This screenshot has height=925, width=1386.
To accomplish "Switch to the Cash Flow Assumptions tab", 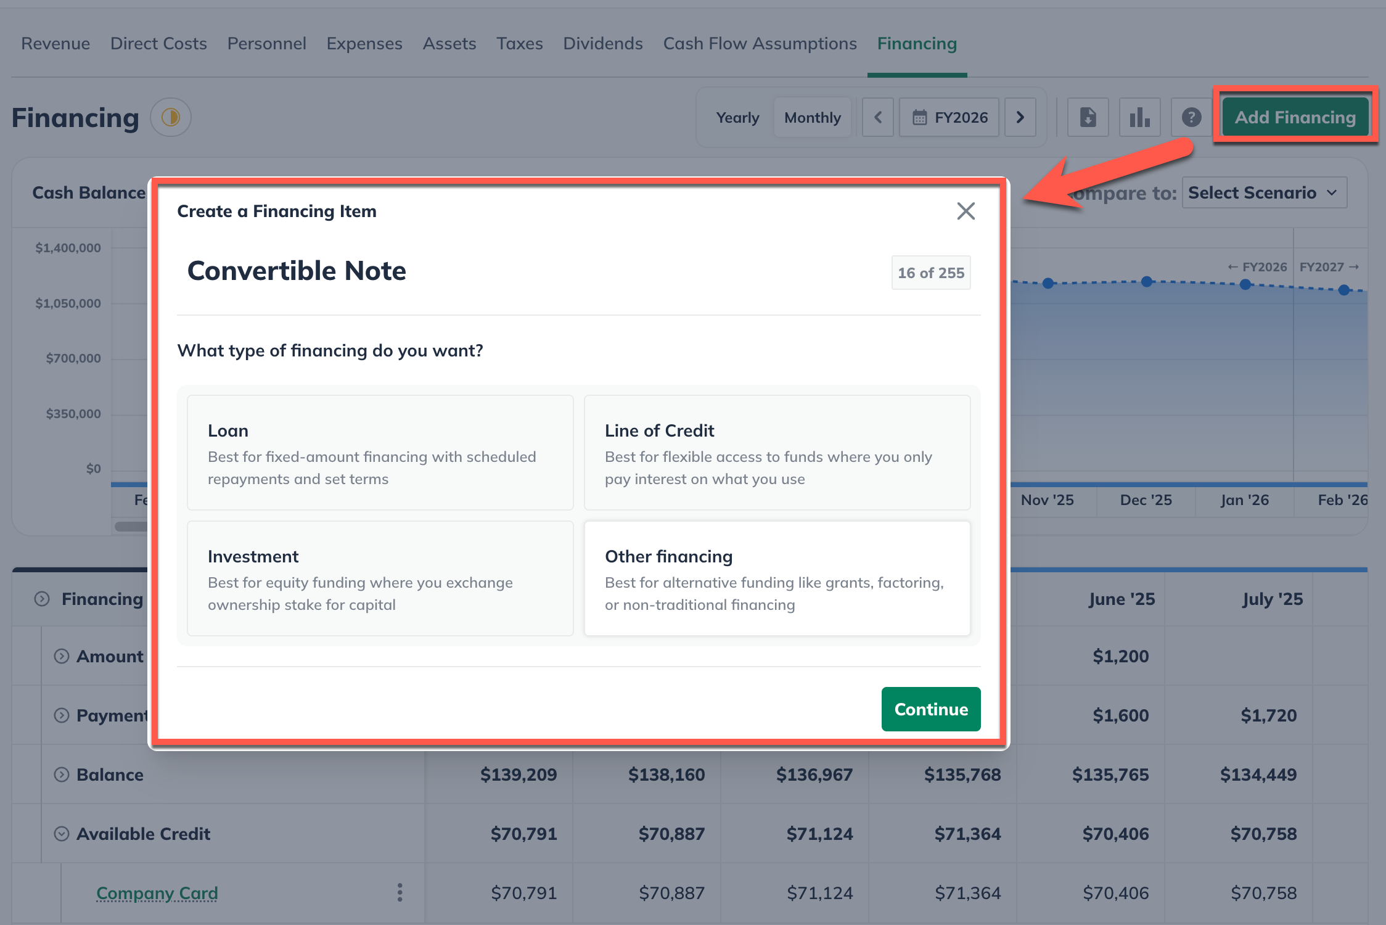I will 760,44.
